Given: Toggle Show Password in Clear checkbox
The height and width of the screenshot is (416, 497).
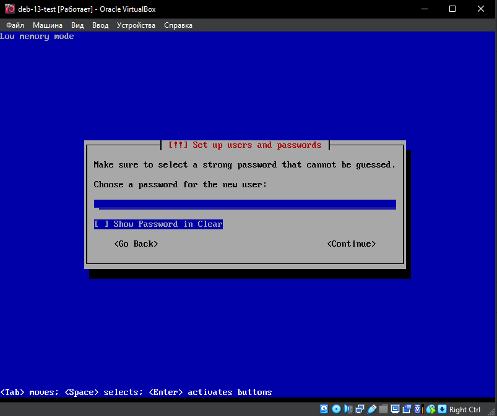Looking at the screenshot, I should click(x=101, y=224).
